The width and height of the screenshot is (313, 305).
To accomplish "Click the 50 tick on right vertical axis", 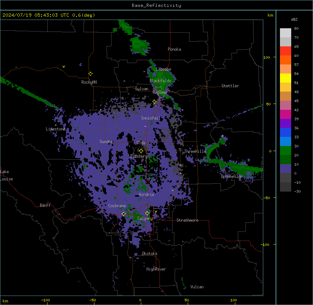I will coord(268,104).
